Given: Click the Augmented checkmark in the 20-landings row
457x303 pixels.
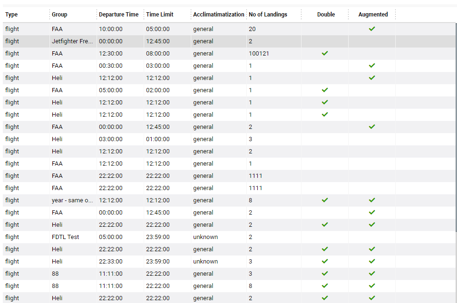Looking at the screenshot, I should point(372,29).
